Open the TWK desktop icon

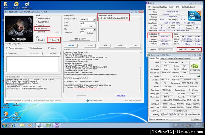point(6,5)
